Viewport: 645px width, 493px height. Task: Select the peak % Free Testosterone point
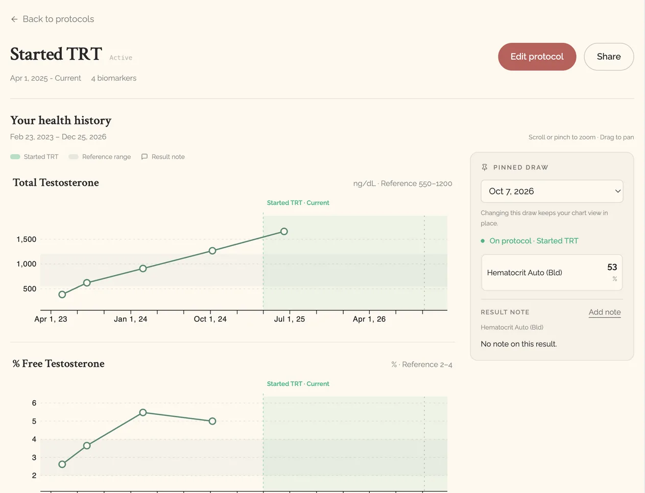click(143, 412)
